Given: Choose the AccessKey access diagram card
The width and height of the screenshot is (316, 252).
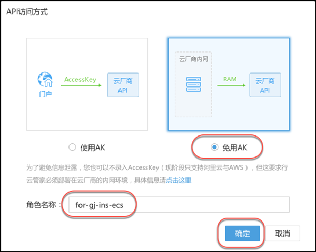Looking at the screenshot, I should tap(87, 85).
